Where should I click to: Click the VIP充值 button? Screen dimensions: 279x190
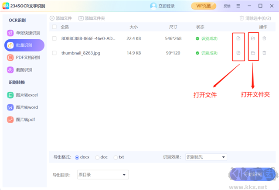[204, 6]
